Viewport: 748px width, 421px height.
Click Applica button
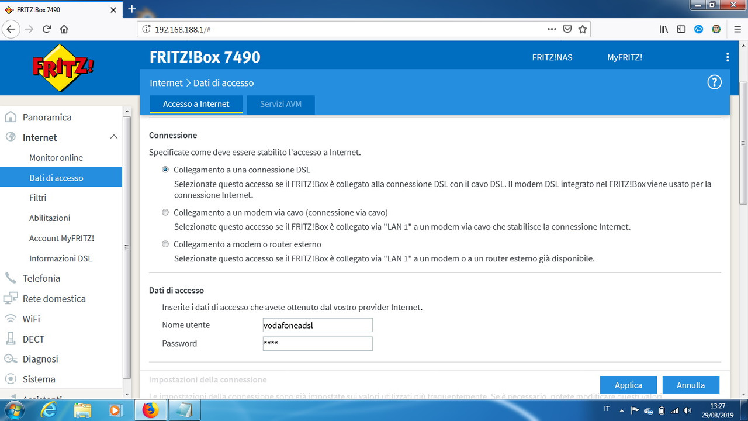[628, 385]
